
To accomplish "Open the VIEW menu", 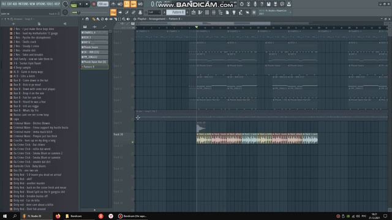I will 32,4.
